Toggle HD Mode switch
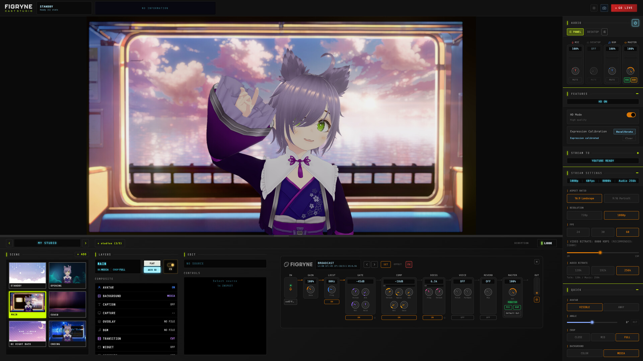 coord(631,115)
